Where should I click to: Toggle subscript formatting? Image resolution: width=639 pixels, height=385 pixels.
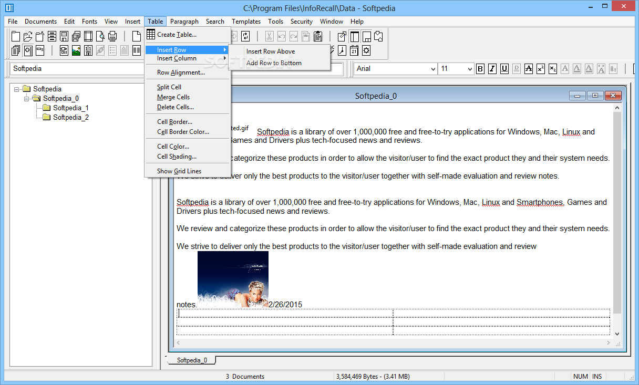[x=553, y=69]
